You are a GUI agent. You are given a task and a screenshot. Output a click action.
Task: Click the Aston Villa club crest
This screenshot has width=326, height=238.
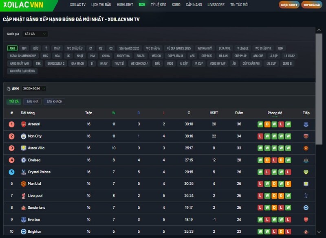click(x=24, y=148)
